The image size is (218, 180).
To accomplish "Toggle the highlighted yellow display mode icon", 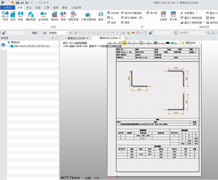I will 124,43.
